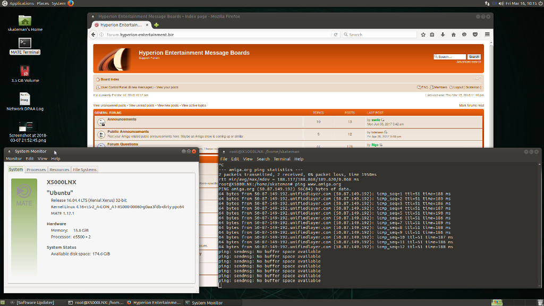The height and width of the screenshot is (306, 544).
Task: Open a new tab with the plus icon
Action: (157, 25)
